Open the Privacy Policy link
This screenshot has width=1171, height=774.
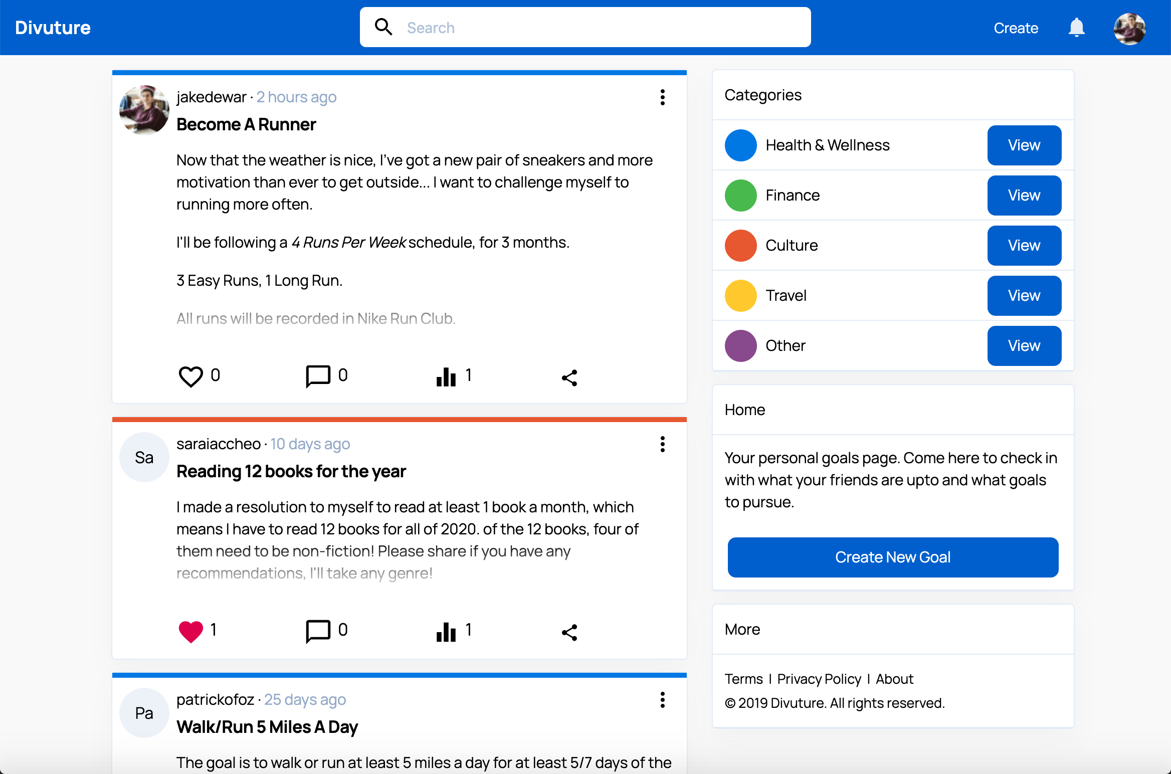(819, 679)
